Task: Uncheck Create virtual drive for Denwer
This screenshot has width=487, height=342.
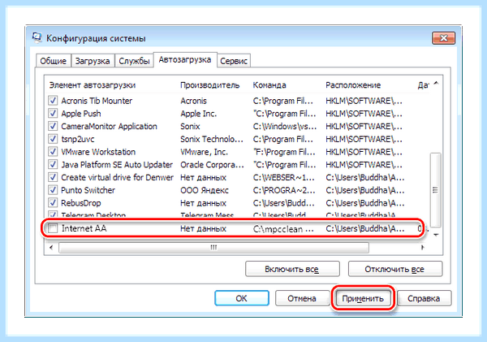Action: 53,177
